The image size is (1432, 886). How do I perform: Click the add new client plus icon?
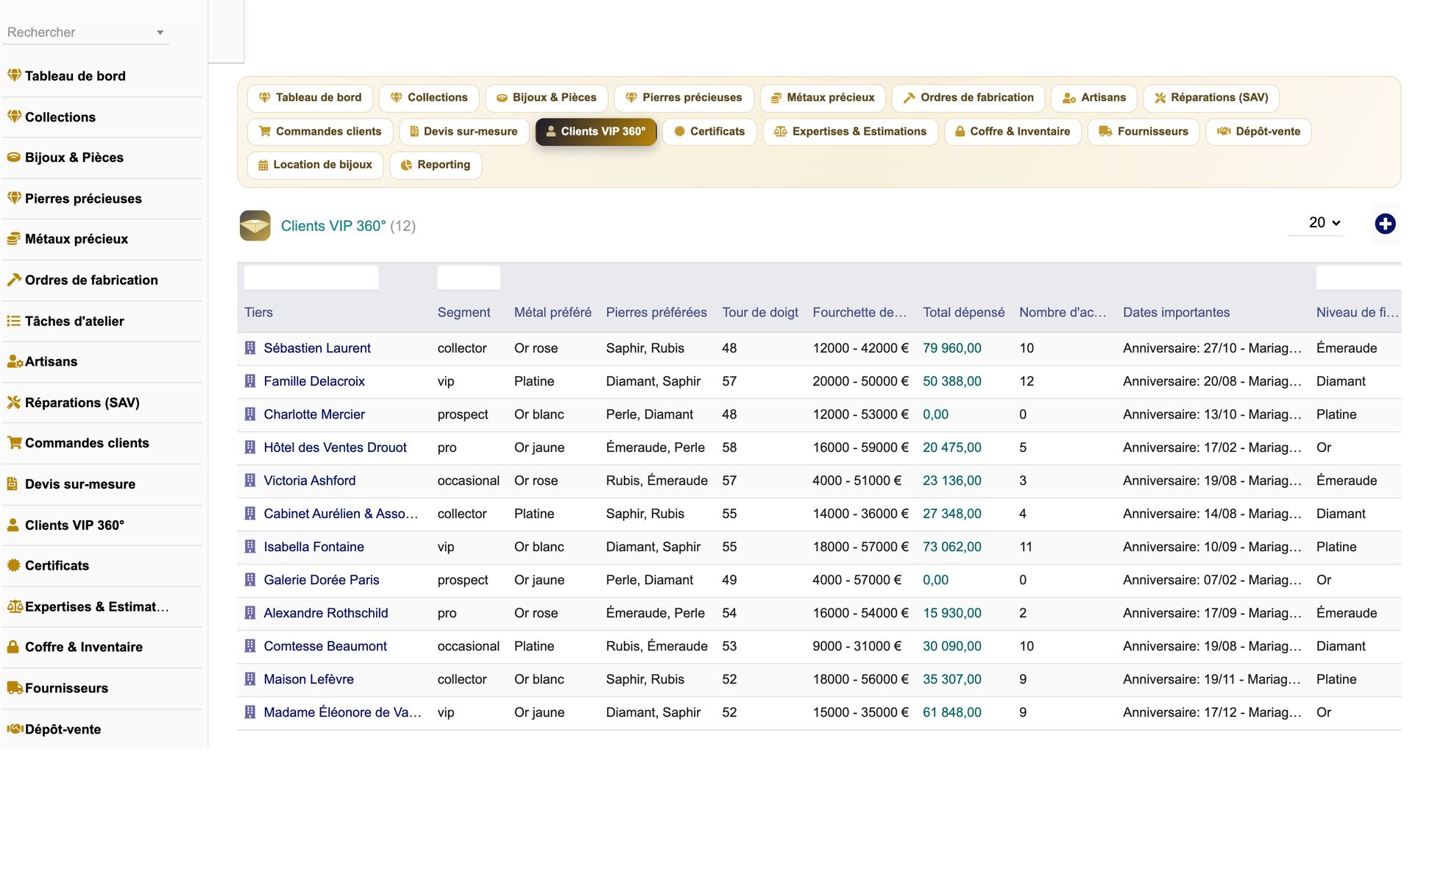pos(1385,224)
